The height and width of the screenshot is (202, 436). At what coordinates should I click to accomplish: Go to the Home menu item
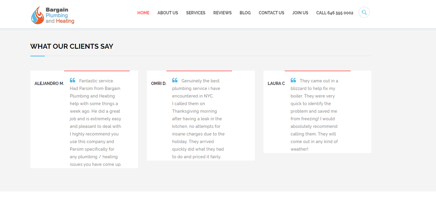pyautogui.click(x=143, y=13)
